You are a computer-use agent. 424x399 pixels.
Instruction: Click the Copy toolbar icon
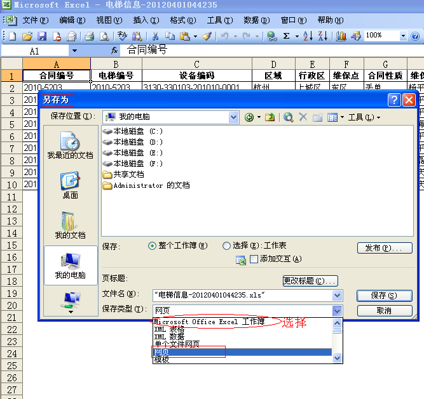pos(170,36)
